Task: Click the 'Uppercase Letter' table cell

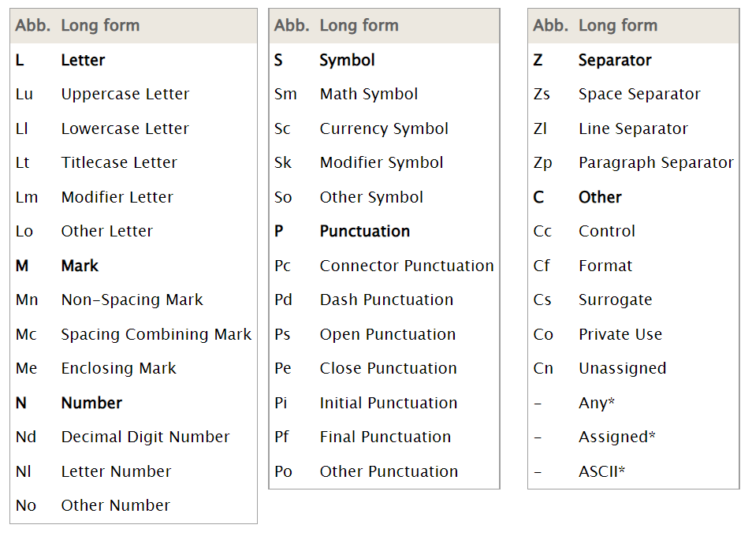Action: point(125,95)
